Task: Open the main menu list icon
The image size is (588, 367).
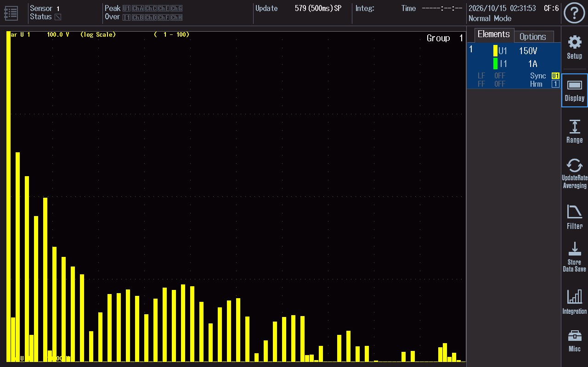Action: tap(11, 13)
